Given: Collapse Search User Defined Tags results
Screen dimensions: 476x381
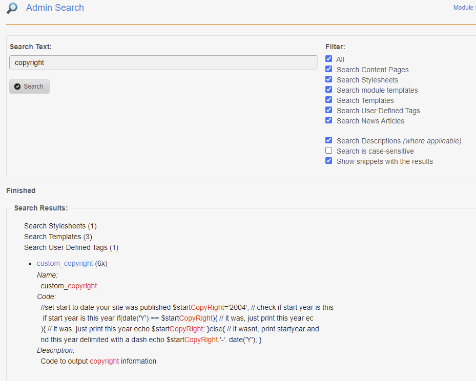Looking at the screenshot, I should coord(71,247).
